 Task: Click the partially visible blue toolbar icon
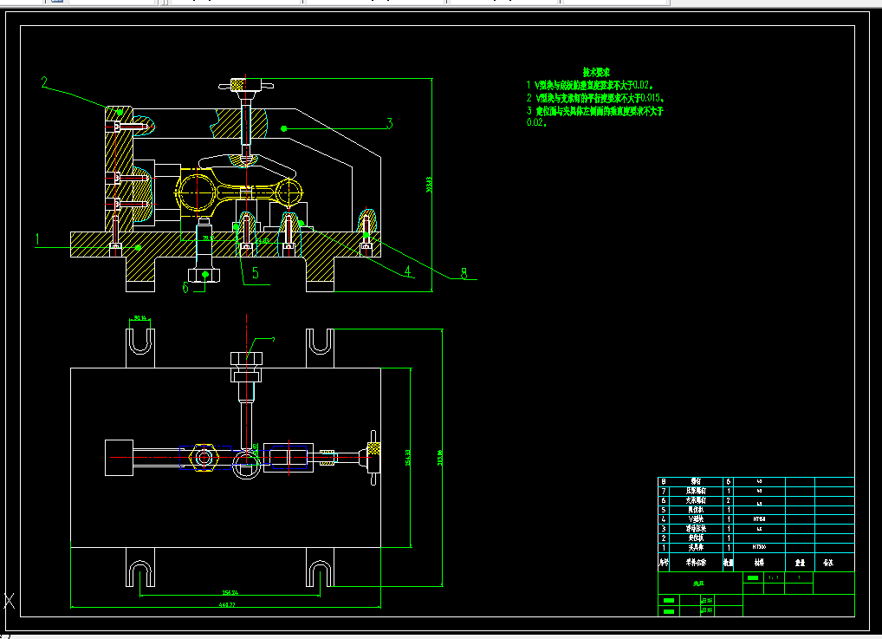[x=57, y=2]
